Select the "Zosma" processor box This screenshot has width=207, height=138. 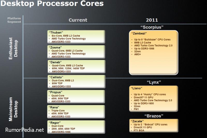coord(76,52)
